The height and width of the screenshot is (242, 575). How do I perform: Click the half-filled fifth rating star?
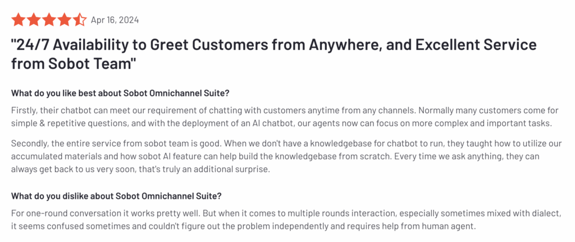(x=80, y=20)
